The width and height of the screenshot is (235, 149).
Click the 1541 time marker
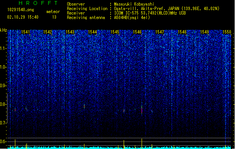(25, 32)
